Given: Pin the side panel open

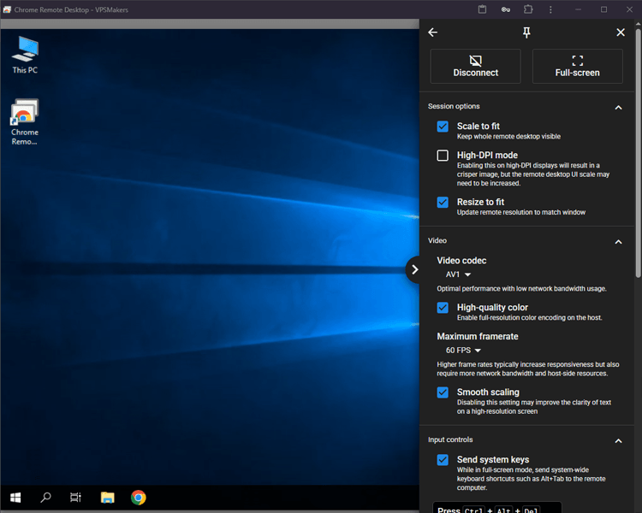Looking at the screenshot, I should (x=526, y=32).
